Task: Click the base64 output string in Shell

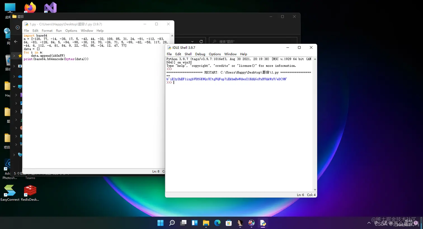Action: [227, 79]
